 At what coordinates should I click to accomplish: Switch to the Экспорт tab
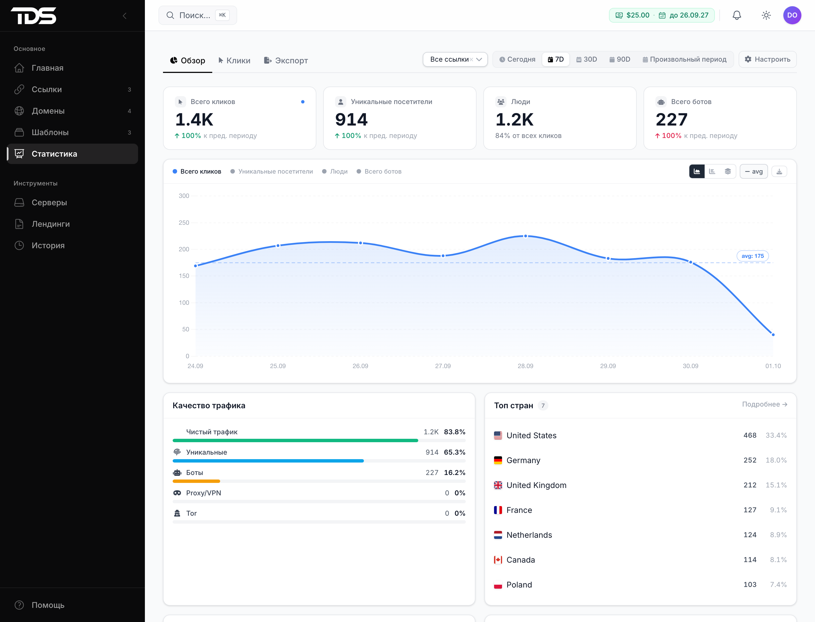pos(286,60)
